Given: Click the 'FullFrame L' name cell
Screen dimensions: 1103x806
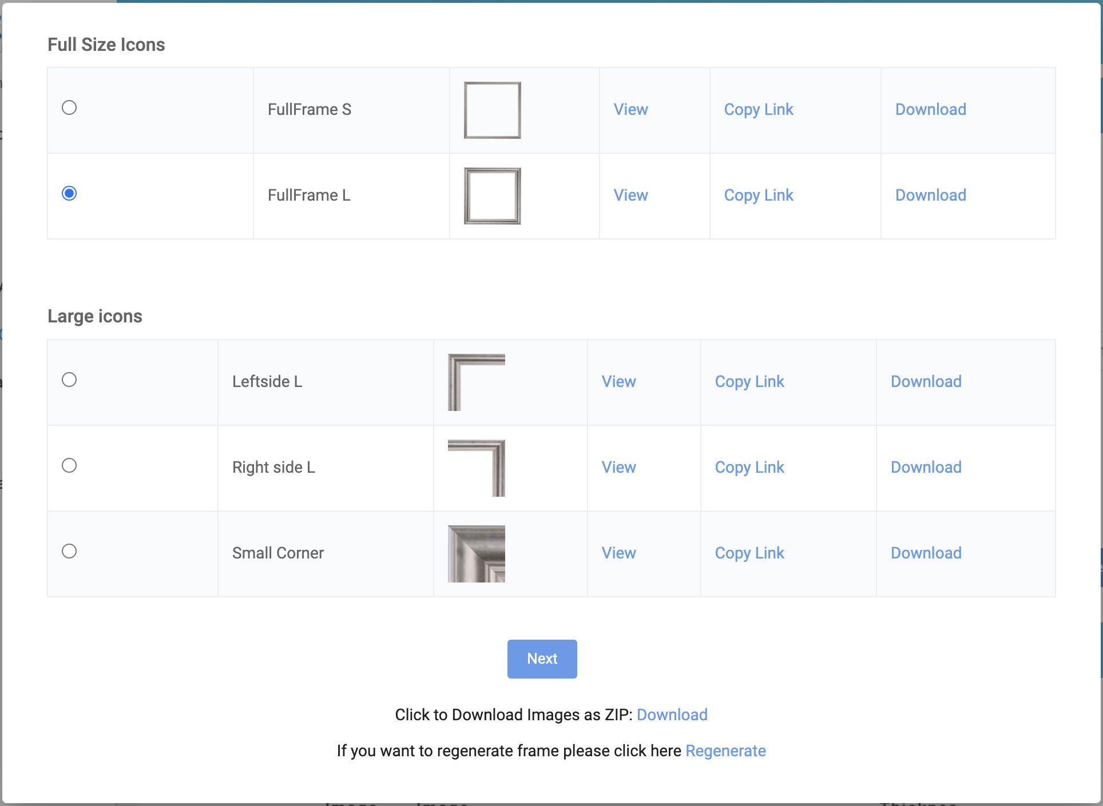Looking at the screenshot, I should click(351, 196).
